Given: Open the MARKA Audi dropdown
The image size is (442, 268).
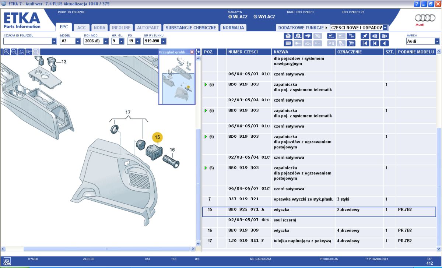Looking at the screenshot, I should pyautogui.click(x=437, y=41).
